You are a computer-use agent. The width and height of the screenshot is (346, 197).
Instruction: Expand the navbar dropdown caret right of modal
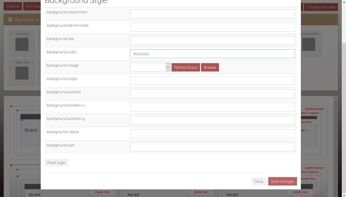[308, 130]
